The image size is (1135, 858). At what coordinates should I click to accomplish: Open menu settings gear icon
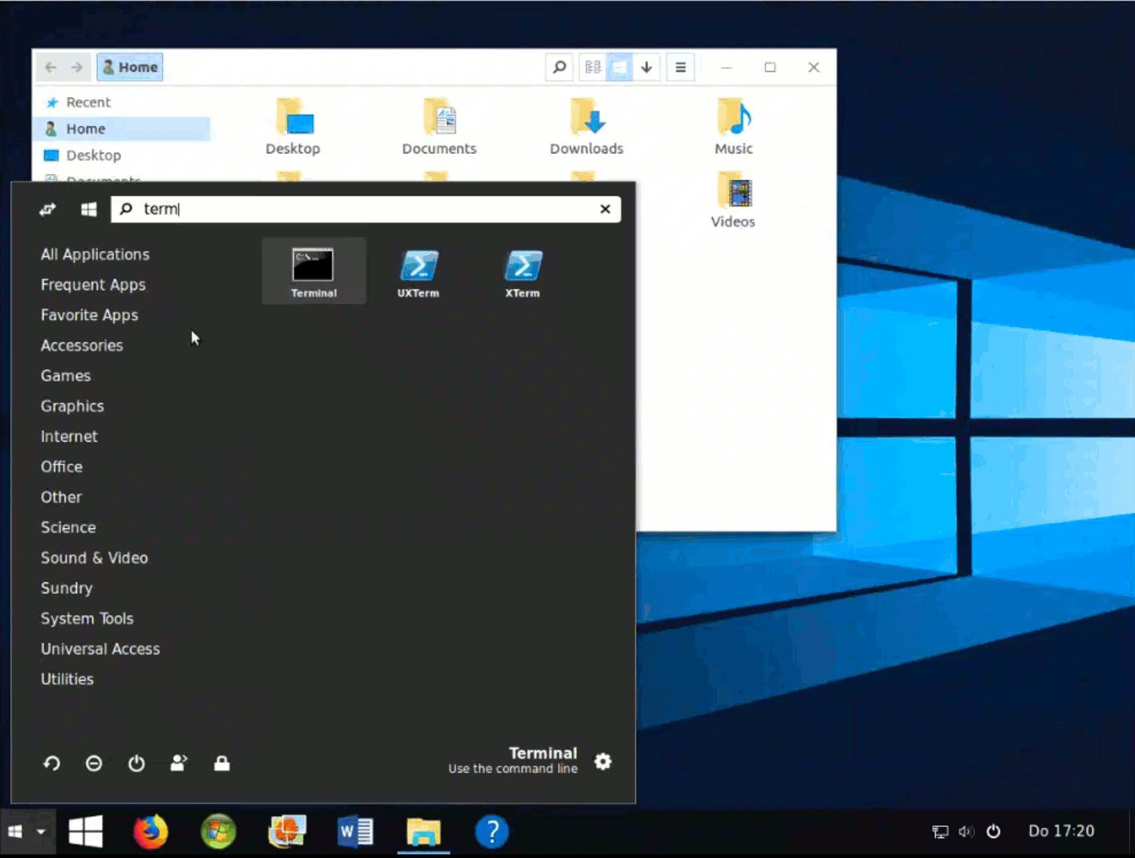click(603, 761)
